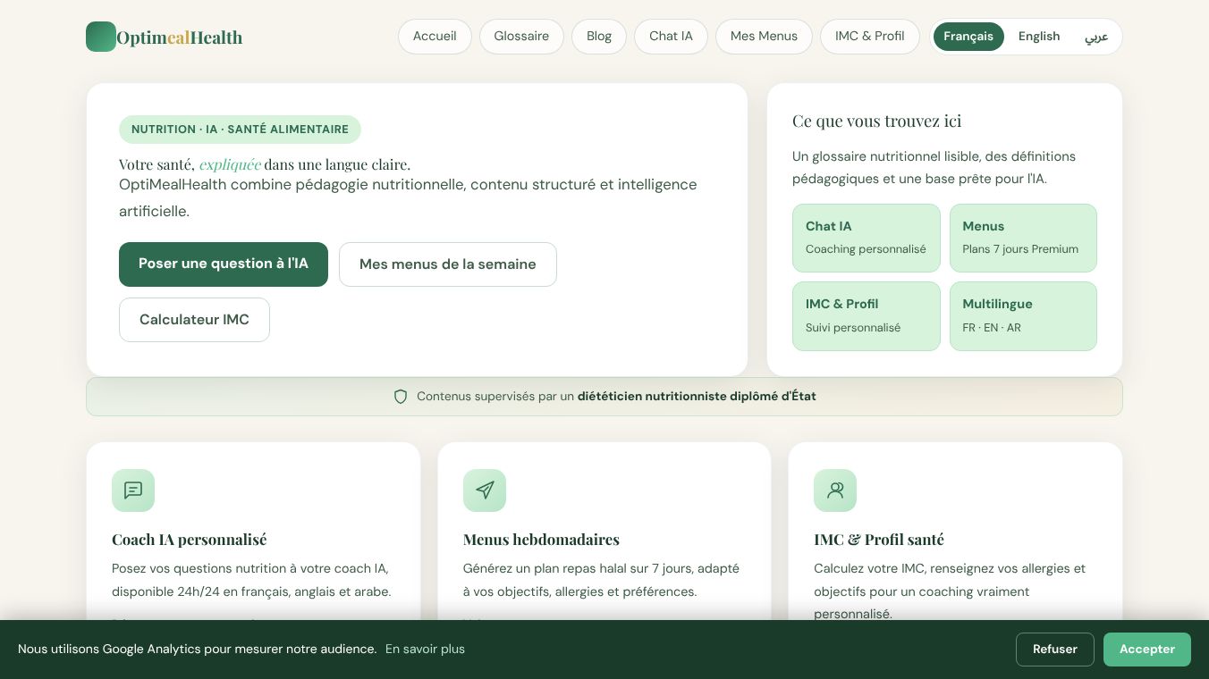This screenshot has width=1209, height=679.
Task: Click the shield icon in the supervision banner
Action: [x=401, y=397]
